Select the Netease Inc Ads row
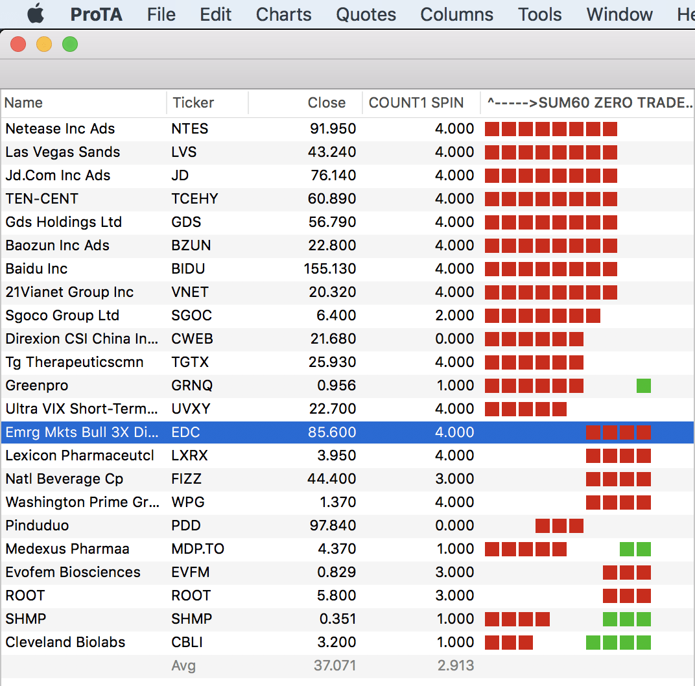 pyautogui.click(x=60, y=128)
